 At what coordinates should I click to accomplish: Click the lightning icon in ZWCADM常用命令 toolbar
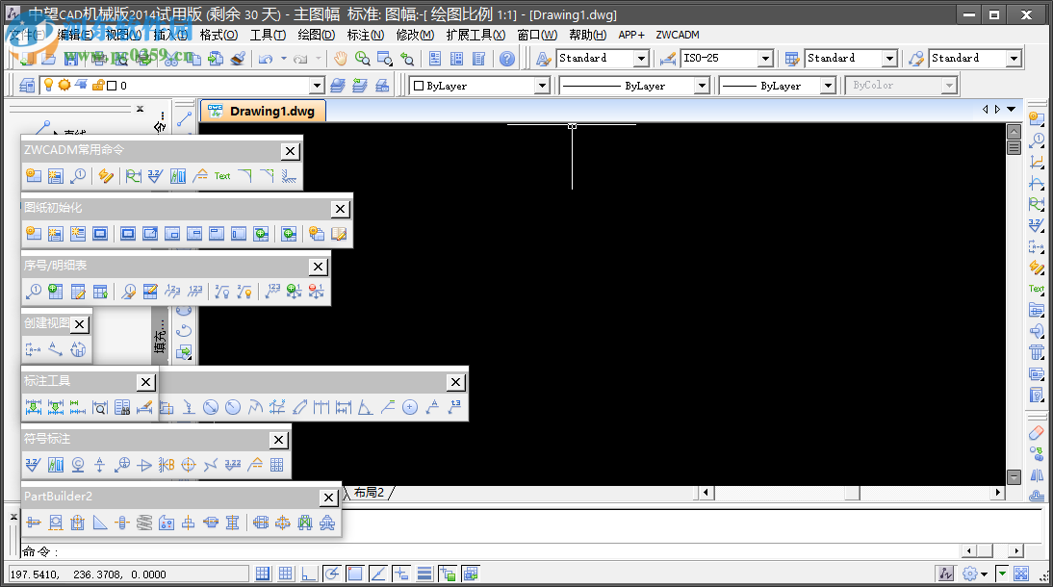[x=106, y=176]
